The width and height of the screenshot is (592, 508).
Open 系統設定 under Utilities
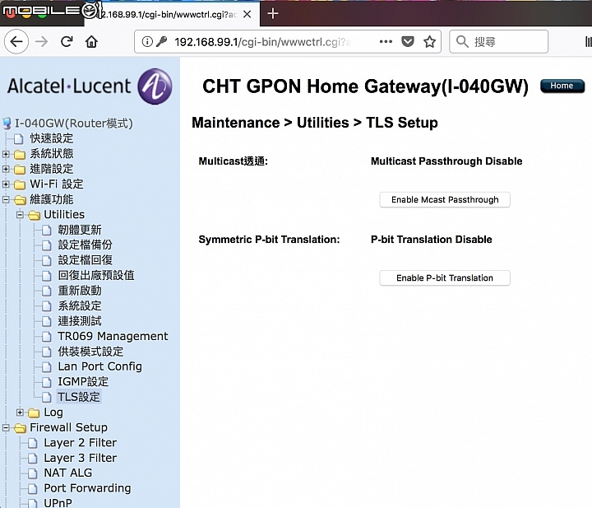pyautogui.click(x=80, y=305)
